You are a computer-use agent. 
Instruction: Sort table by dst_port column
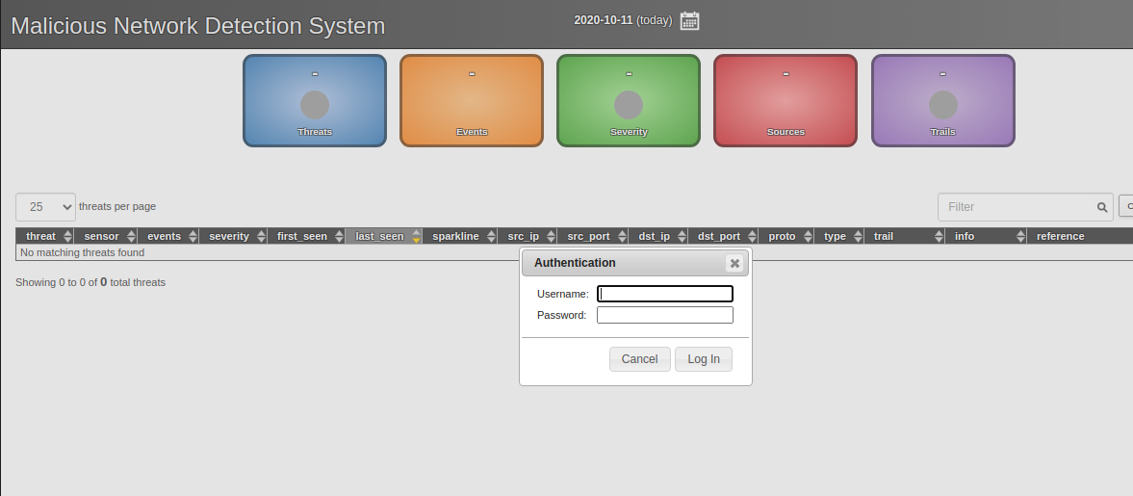coord(723,236)
